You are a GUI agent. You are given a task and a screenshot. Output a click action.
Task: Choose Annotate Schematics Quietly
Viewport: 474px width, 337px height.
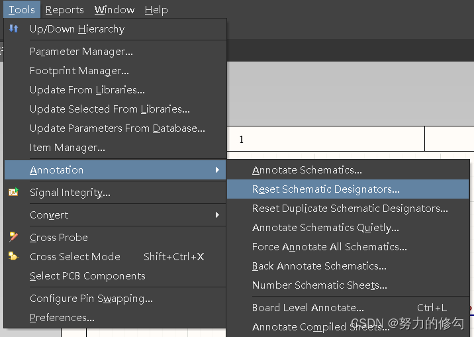(348, 228)
